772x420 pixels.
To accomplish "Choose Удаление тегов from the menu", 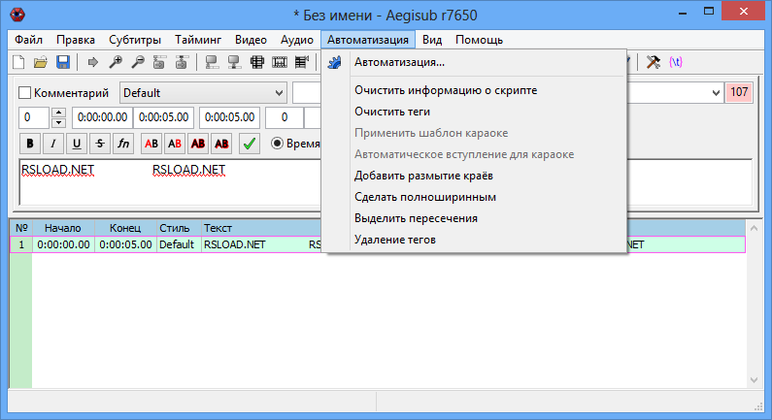I will click(475, 240).
